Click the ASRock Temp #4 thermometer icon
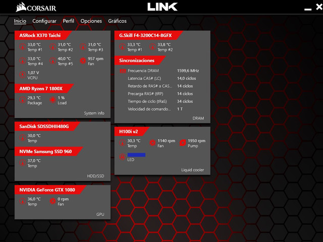This screenshot has height=242, width=323. 23,60
